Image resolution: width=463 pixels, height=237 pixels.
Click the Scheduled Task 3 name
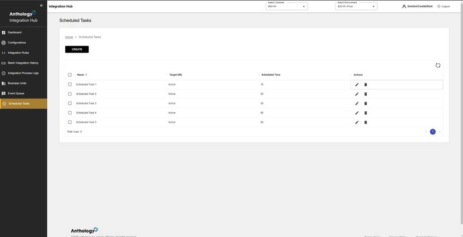86,103
